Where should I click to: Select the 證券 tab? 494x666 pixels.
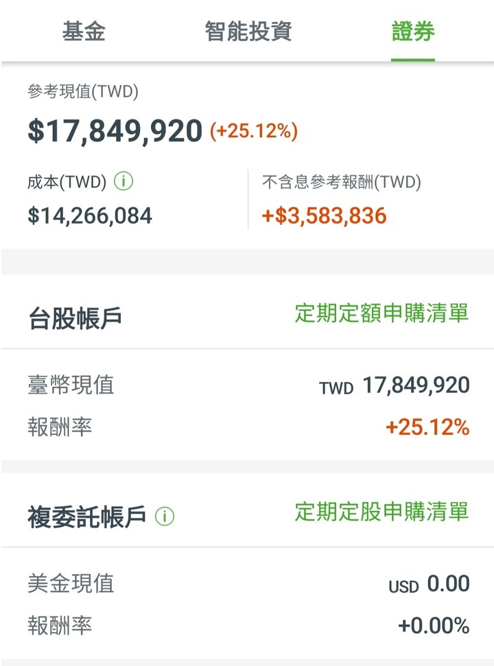coord(413,32)
